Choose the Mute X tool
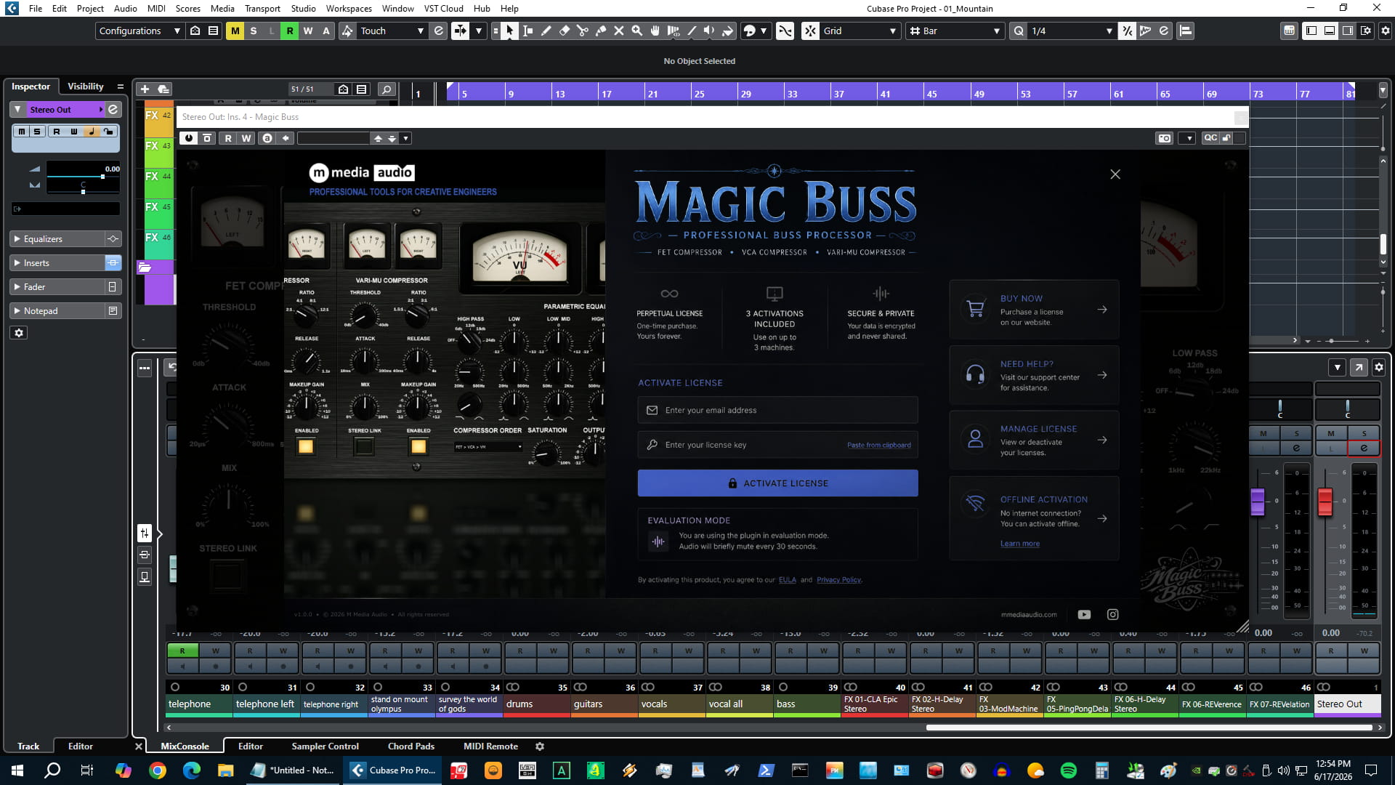The image size is (1395, 785). pyautogui.click(x=618, y=31)
